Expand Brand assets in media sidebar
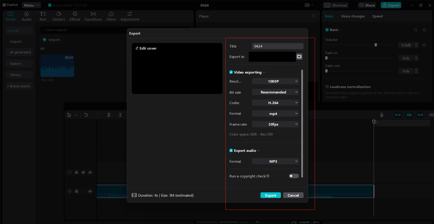The width and height of the screenshot is (434, 224). coord(19,86)
